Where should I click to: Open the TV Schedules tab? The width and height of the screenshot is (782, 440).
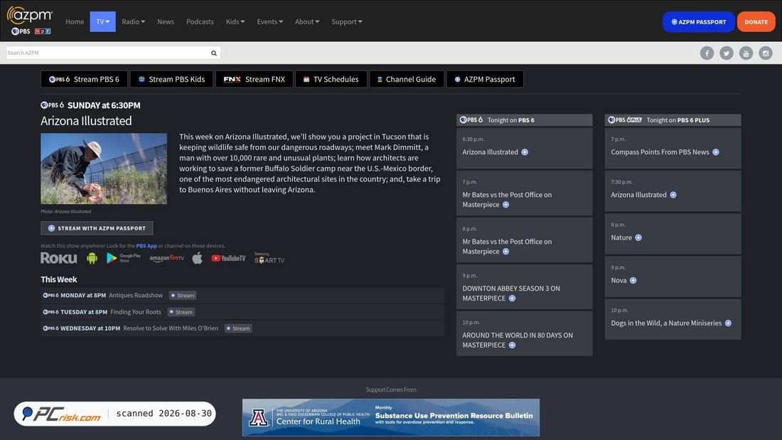pos(331,80)
